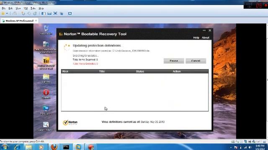Click red 'Total Items Detected: 0' text
This screenshot has width=268, height=150.
pyautogui.click(x=85, y=64)
